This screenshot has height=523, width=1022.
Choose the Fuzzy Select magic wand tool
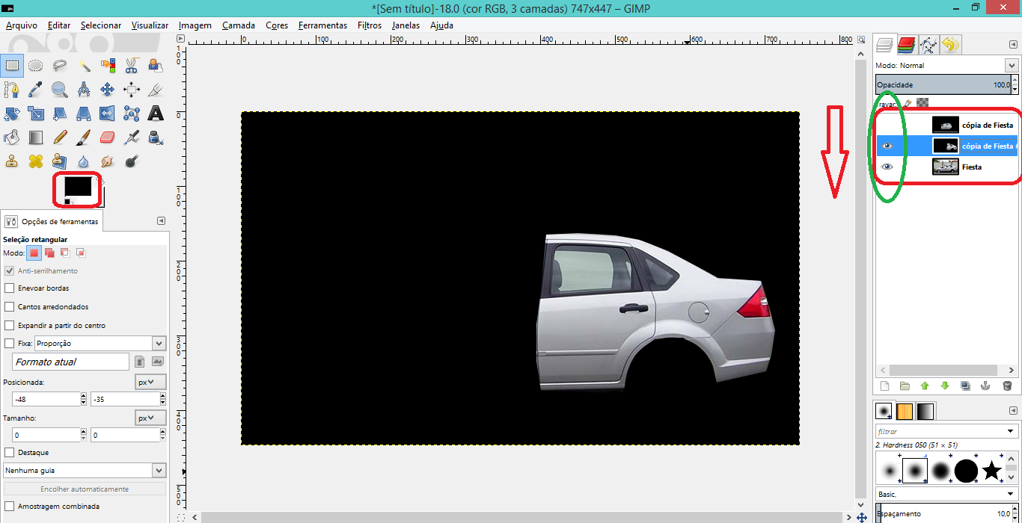[x=84, y=66]
